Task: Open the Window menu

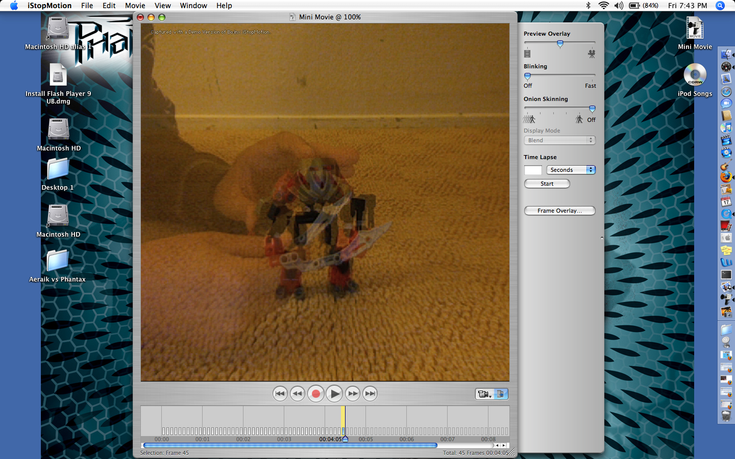Action: pyautogui.click(x=193, y=6)
